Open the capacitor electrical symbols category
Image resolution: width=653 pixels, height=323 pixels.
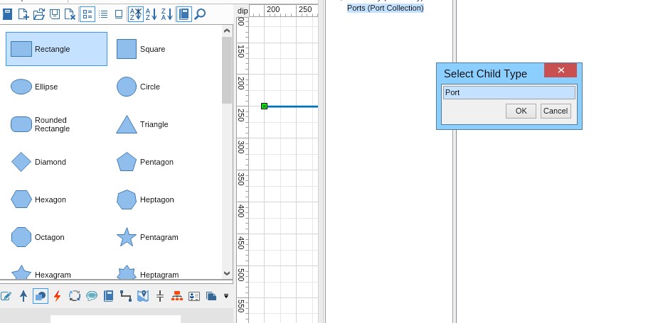pyautogui.click(x=160, y=296)
